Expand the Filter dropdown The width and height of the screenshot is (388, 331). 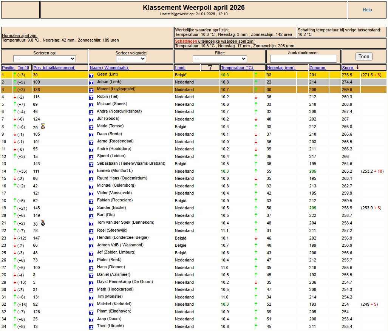[x=220, y=59]
